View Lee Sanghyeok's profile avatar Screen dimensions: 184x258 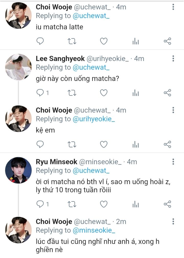pyautogui.click(x=18, y=67)
